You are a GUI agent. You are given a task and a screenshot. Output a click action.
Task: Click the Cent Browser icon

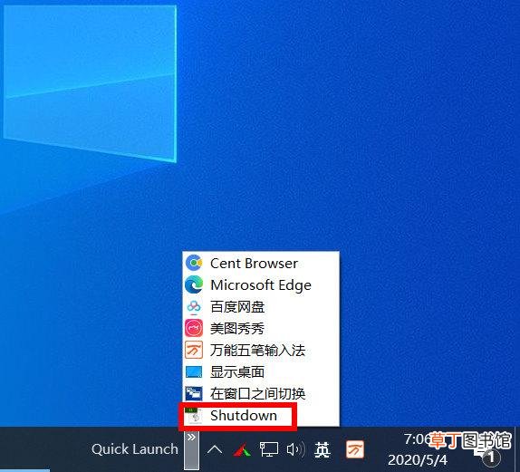coord(194,263)
